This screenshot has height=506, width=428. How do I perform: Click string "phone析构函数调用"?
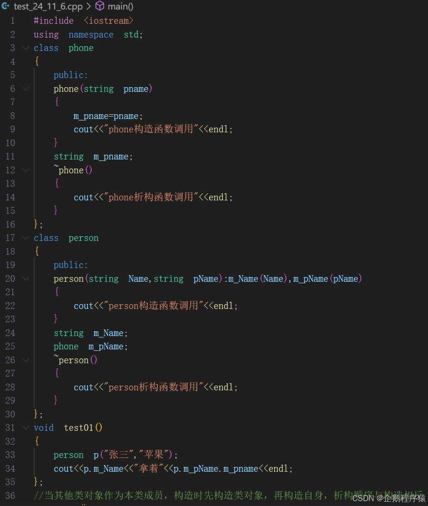tap(150, 197)
